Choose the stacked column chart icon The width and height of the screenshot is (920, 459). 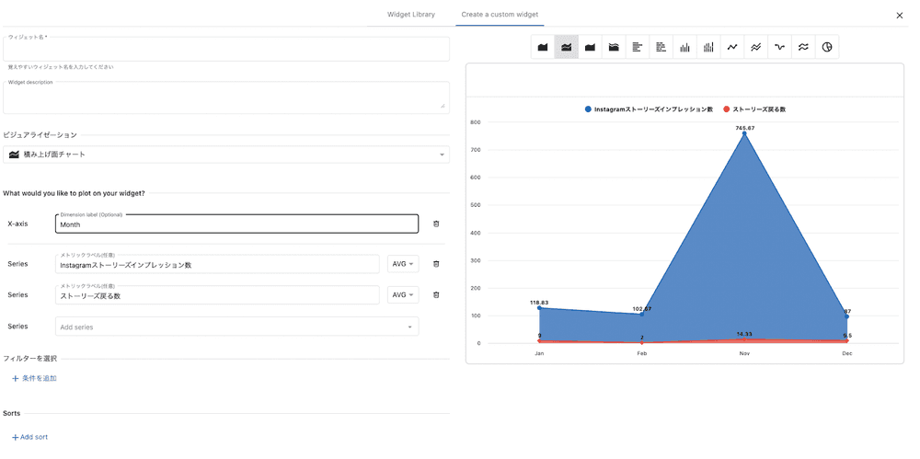(708, 47)
